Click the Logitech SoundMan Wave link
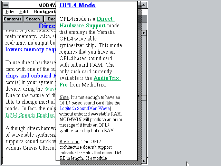This screenshot has height=166, width=221. pyautogui.click(x=85, y=108)
